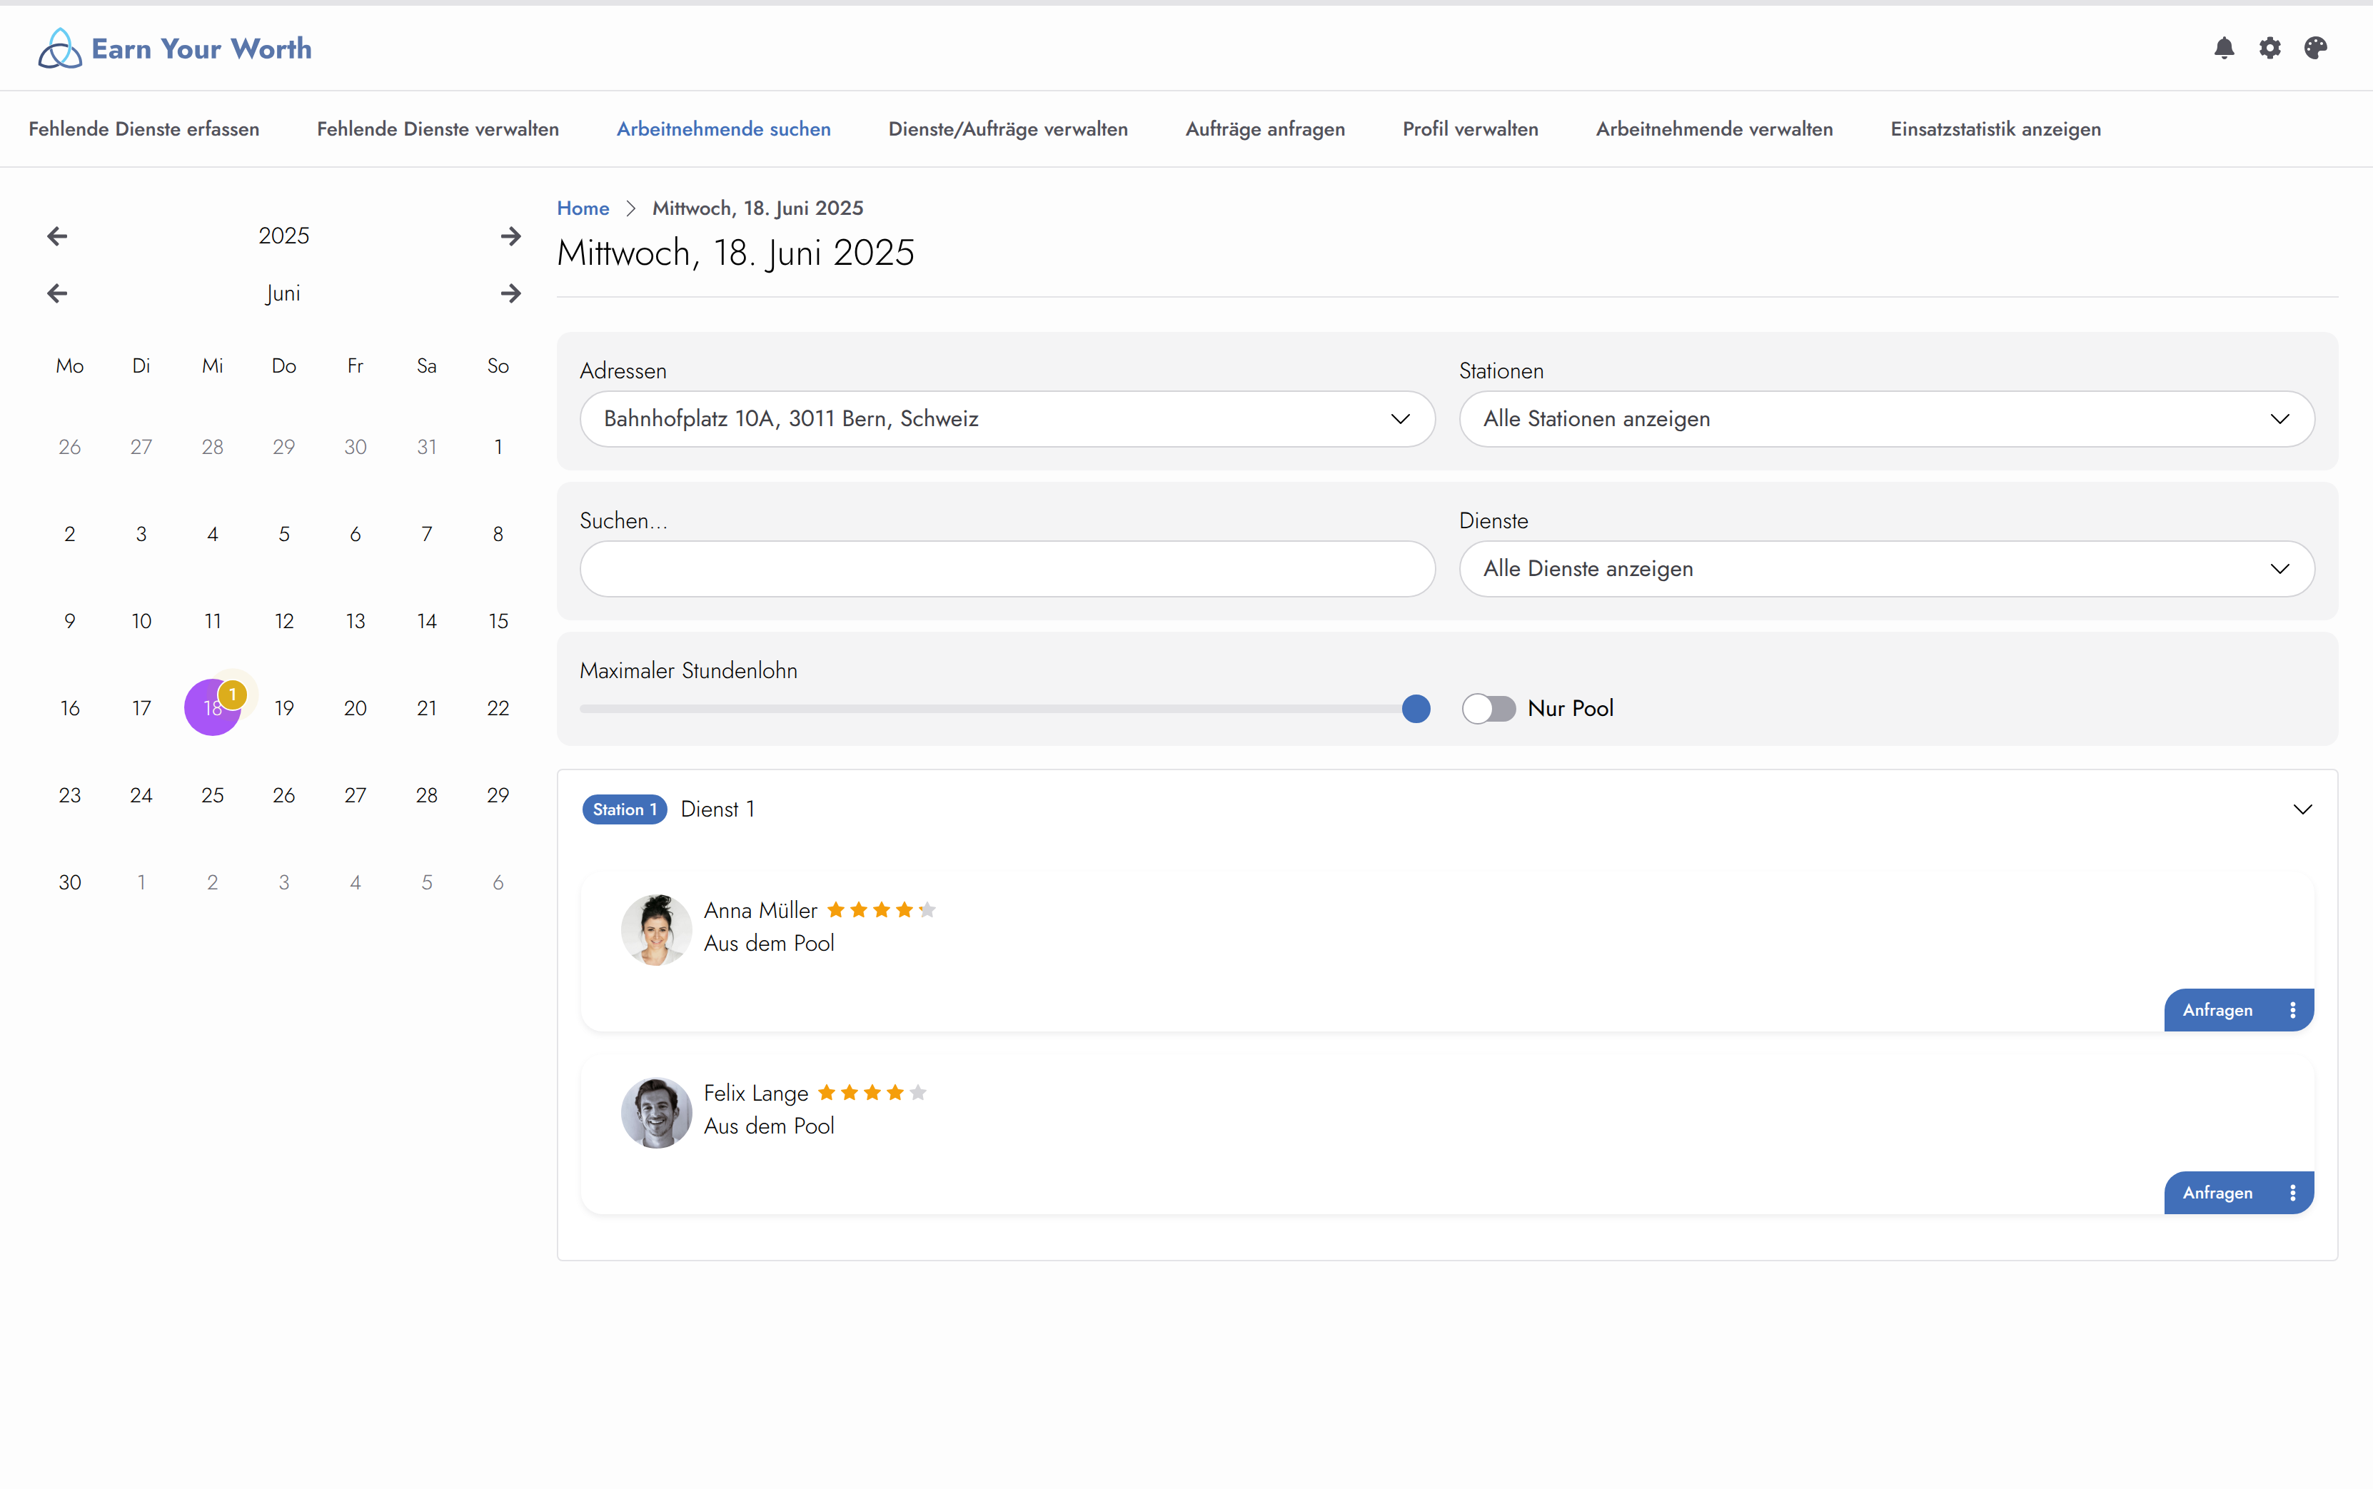Click the Earn Your Worth logo
The height and width of the screenshot is (1489, 2373).
(x=176, y=49)
